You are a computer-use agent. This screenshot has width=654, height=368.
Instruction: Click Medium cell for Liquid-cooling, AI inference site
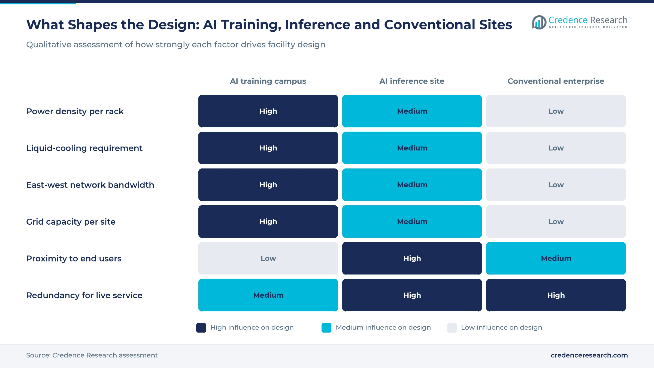pos(412,148)
